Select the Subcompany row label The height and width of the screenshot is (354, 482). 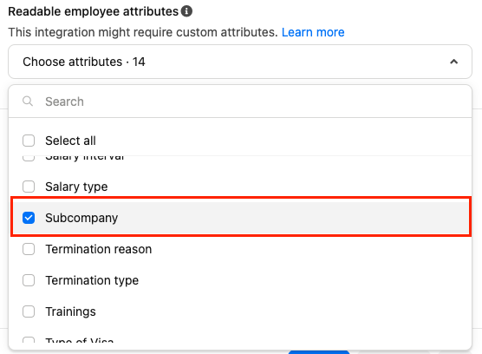click(81, 218)
